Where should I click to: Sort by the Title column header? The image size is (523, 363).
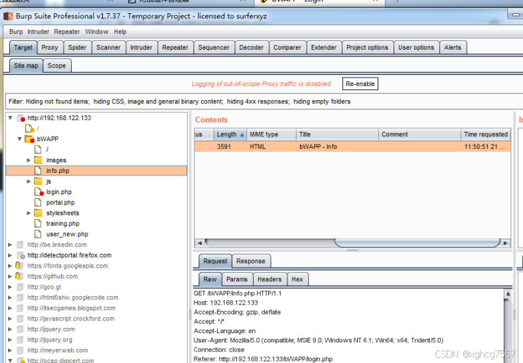pyautogui.click(x=337, y=134)
